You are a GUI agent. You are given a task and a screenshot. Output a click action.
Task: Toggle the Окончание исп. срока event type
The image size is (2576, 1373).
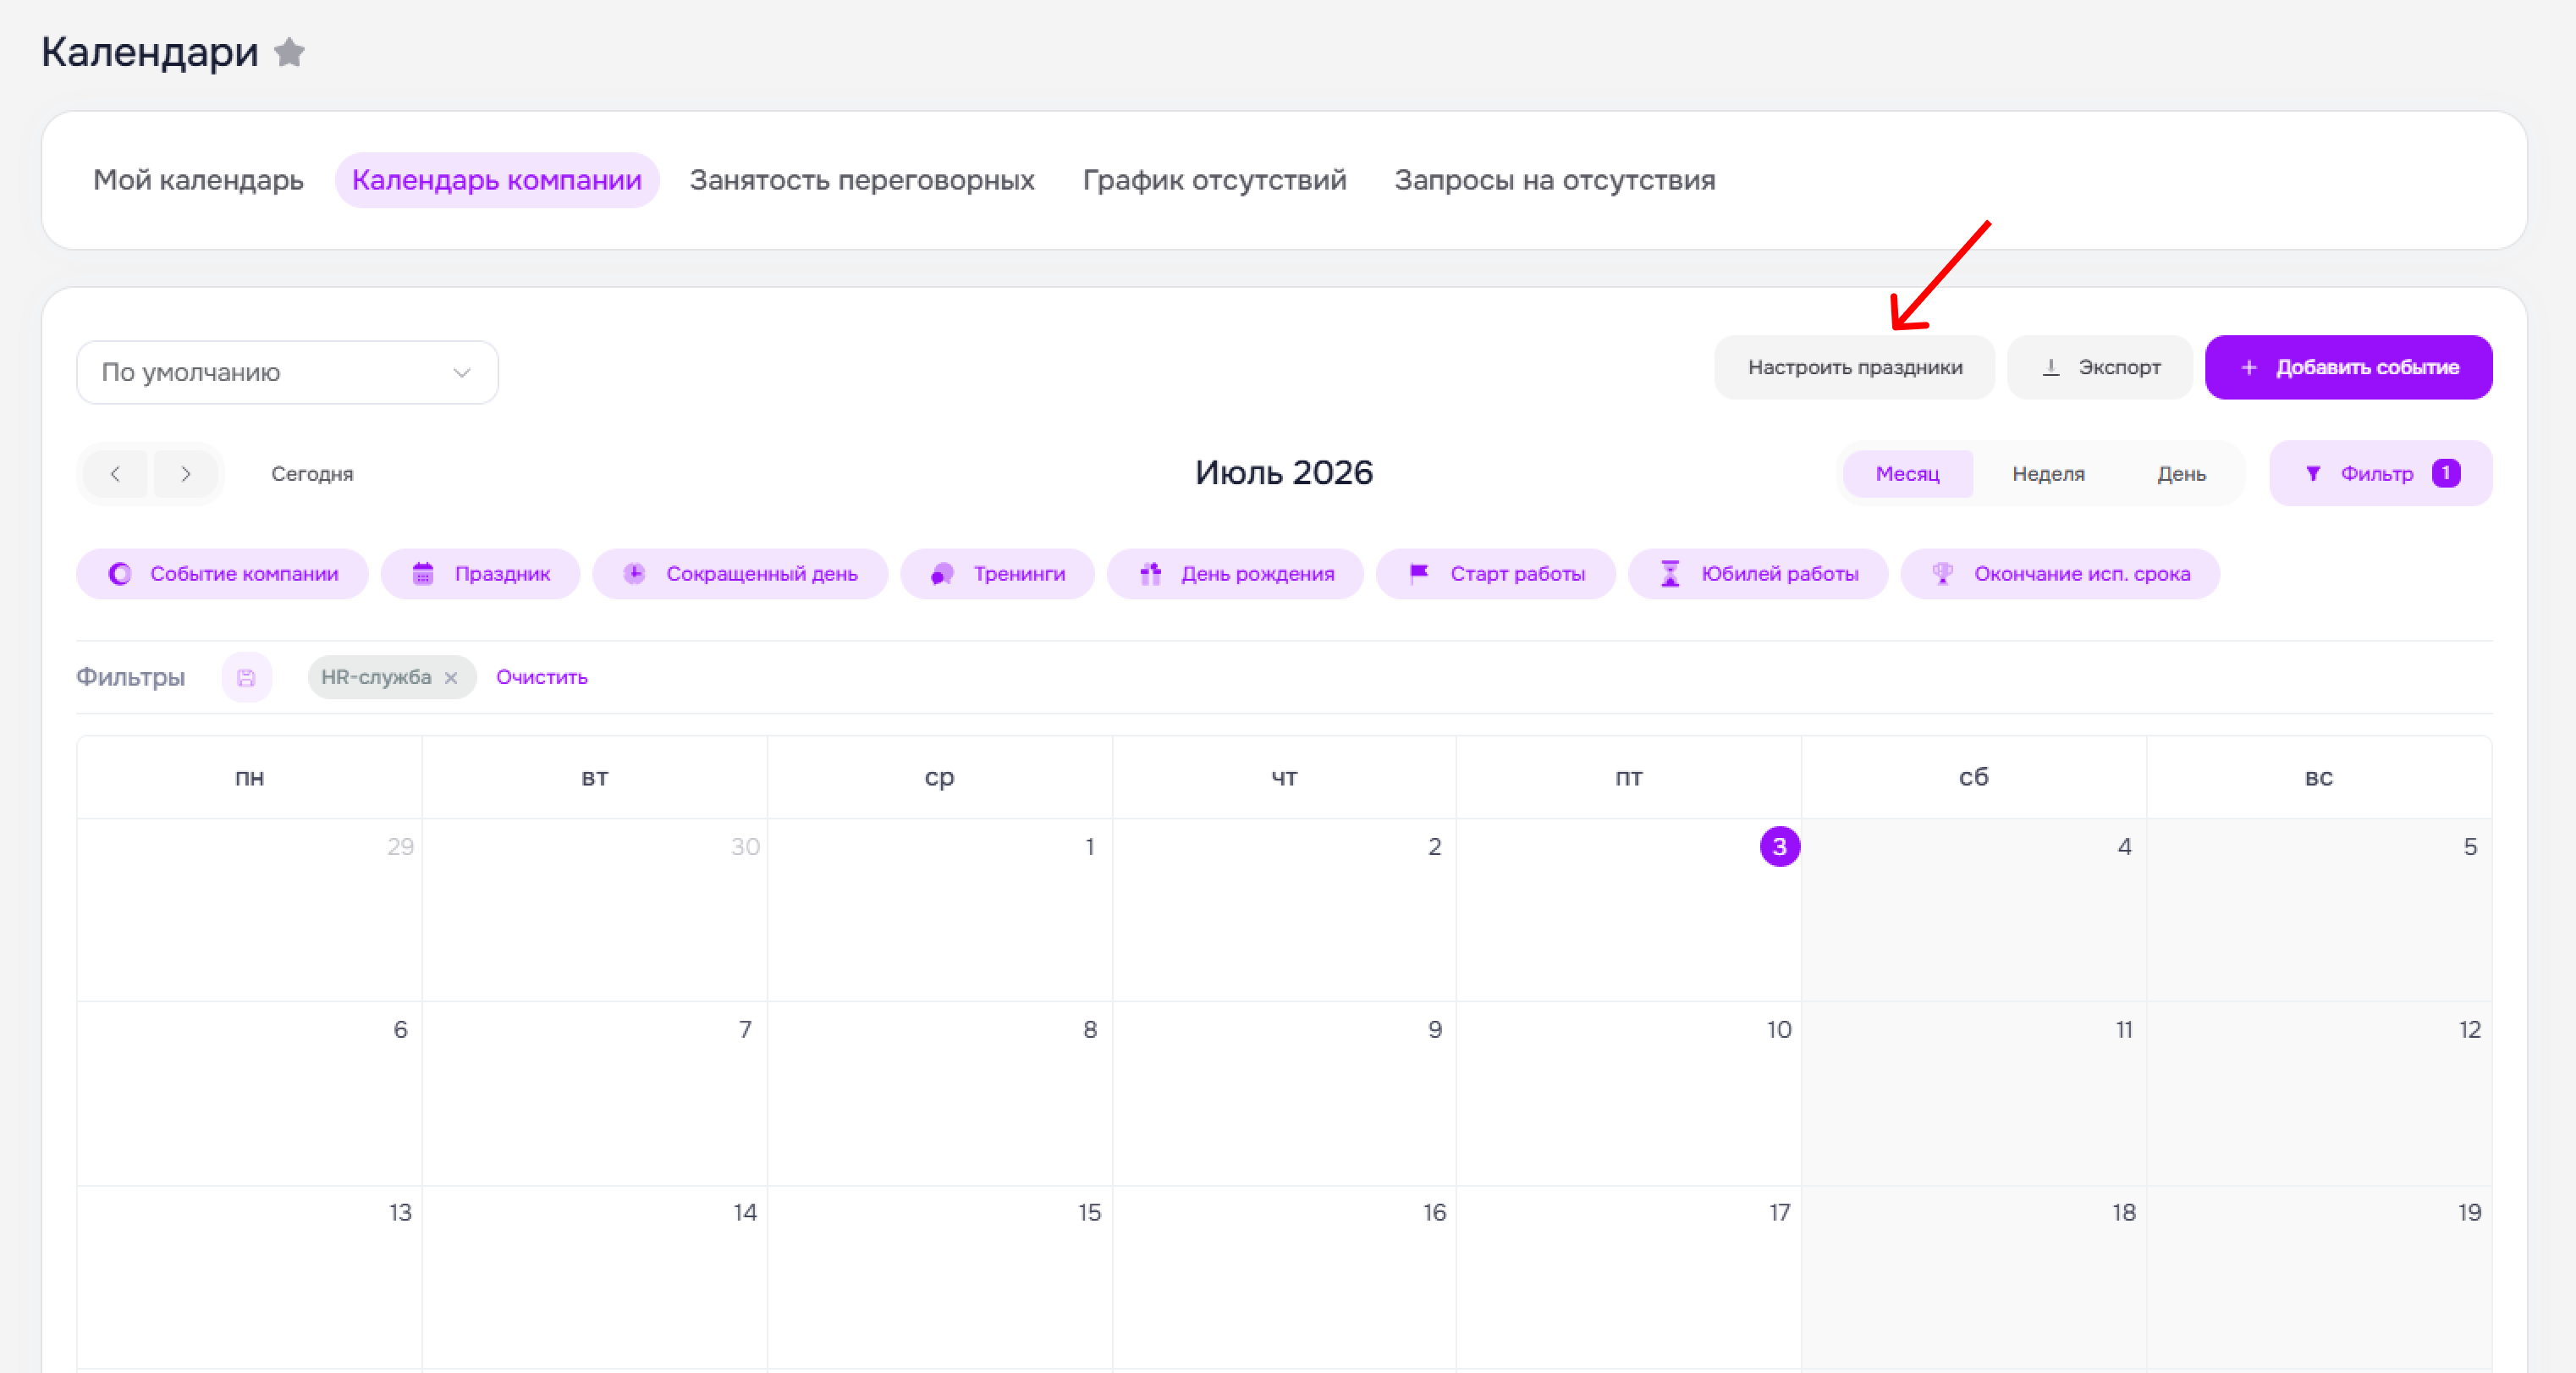(x=2061, y=574)
